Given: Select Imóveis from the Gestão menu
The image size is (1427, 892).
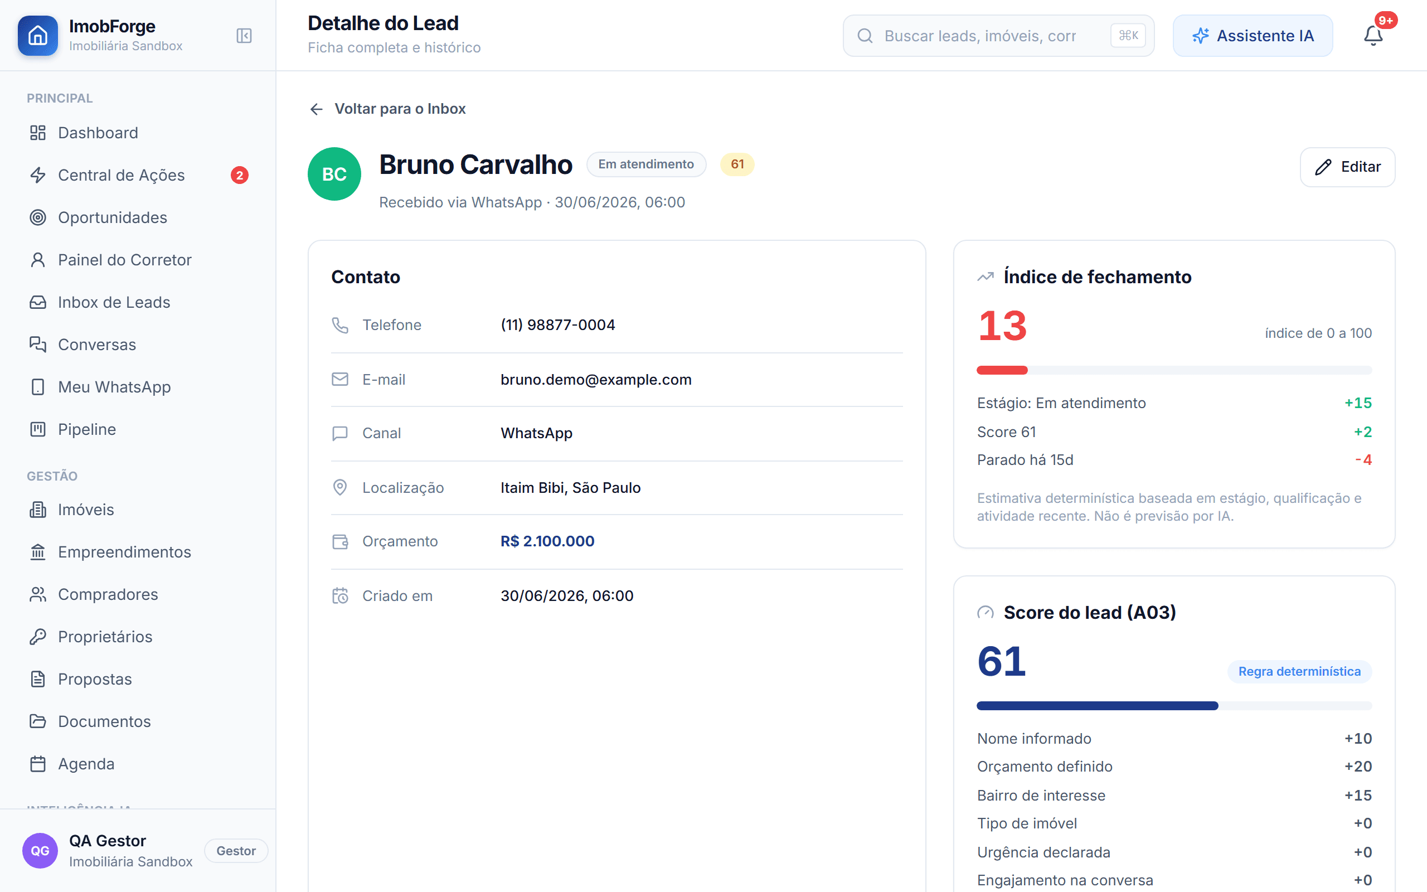Looking at the screenshot, I should [138, 510].
